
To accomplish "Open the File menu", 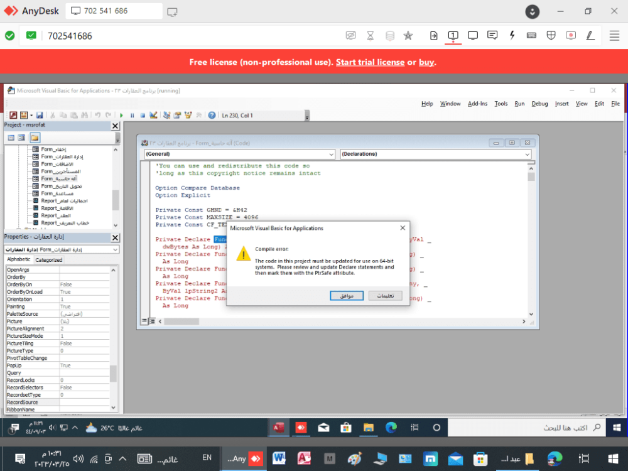I will tap(615, 104).
